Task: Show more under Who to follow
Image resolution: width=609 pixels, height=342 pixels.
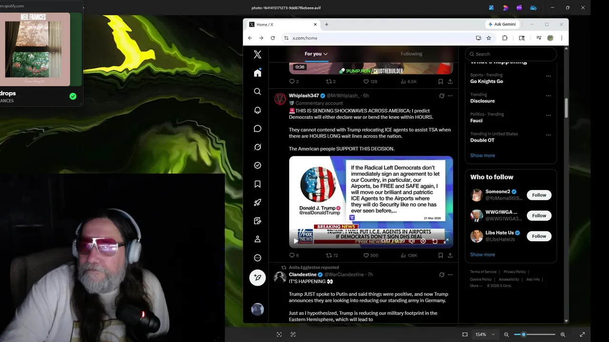Action: pos(482,255)
